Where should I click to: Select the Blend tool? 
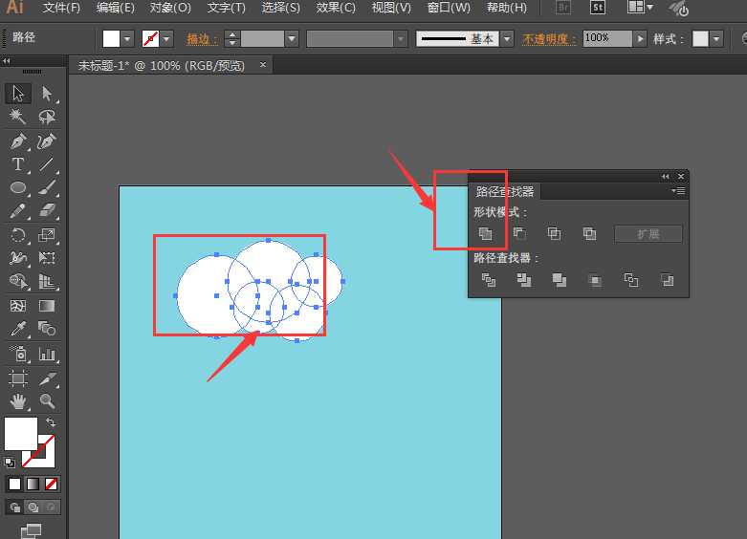pyautogui.click(x=47, y=328)
